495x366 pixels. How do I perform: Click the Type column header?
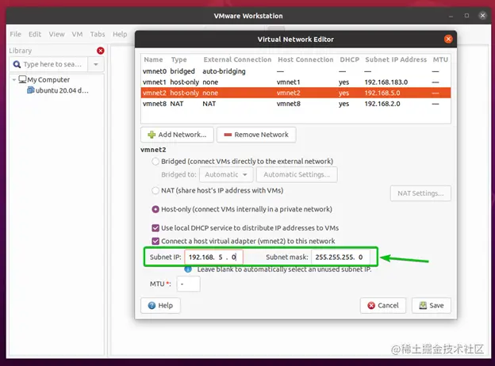(178, 59)
